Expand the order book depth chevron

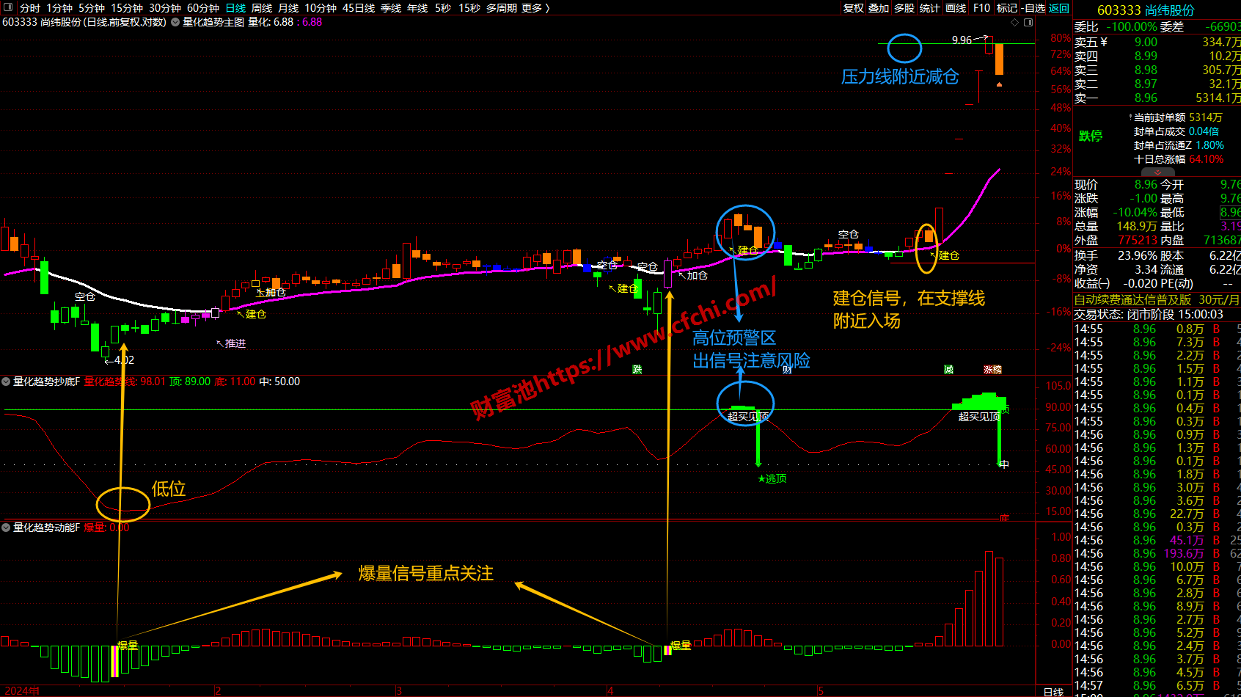(x=1157, y=172)
